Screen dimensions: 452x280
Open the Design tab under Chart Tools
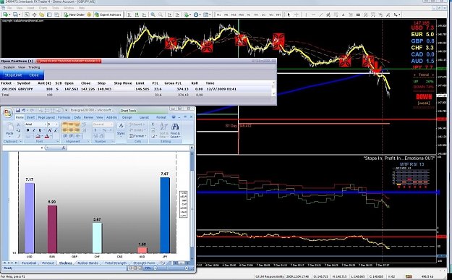click(127, 117)
